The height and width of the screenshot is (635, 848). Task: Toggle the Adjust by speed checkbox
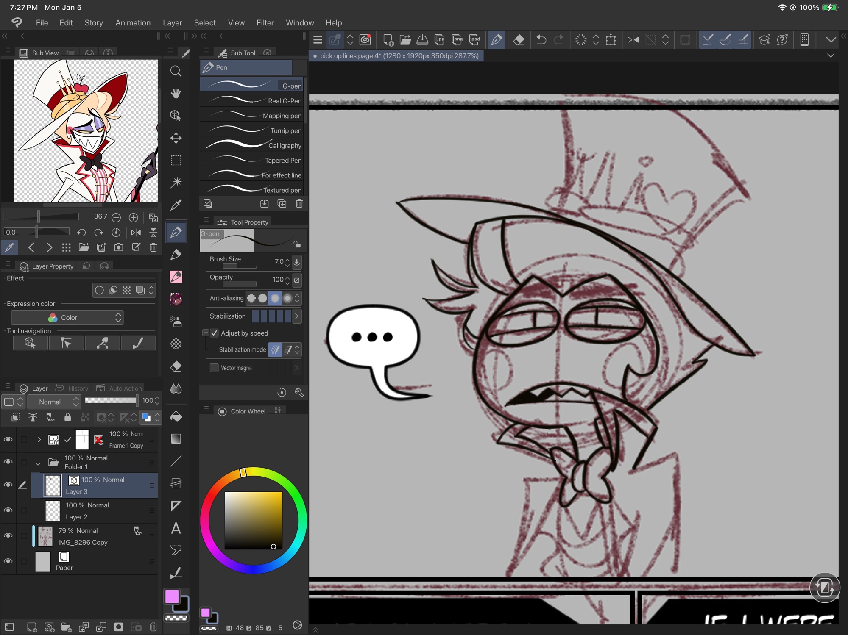coord(215,333)
